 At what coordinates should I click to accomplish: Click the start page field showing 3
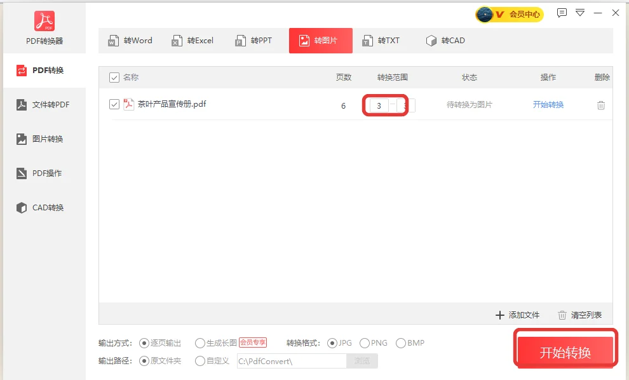(x=379, y=105)
